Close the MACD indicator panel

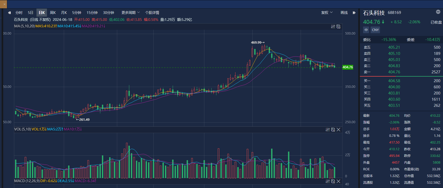click(x=338, y=181)
